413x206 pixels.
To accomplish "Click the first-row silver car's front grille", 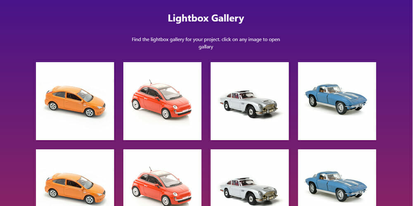I will point(270,107).
